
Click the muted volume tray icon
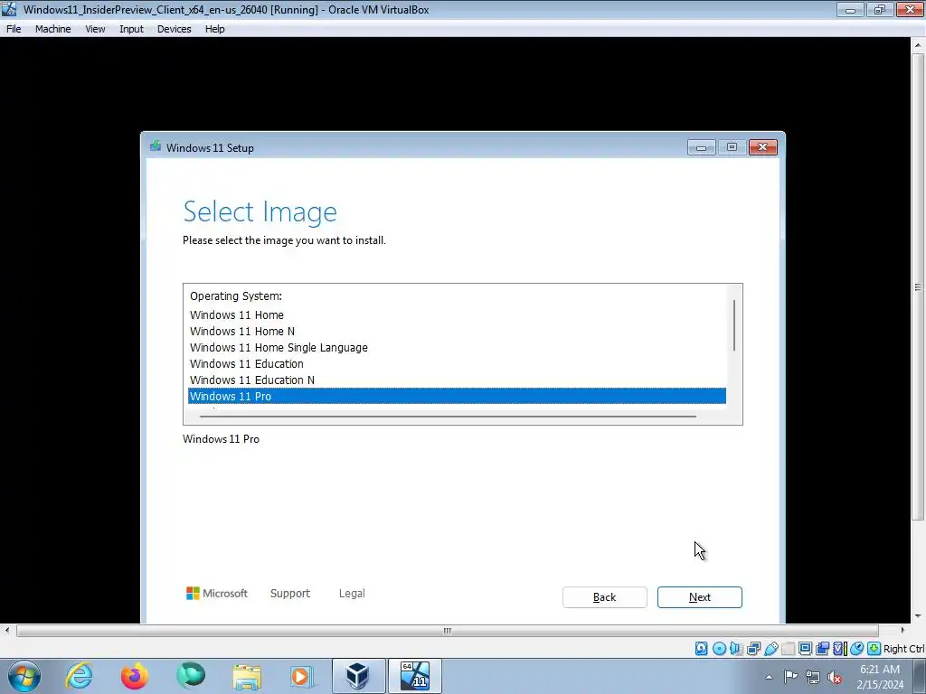coord(835,677)
